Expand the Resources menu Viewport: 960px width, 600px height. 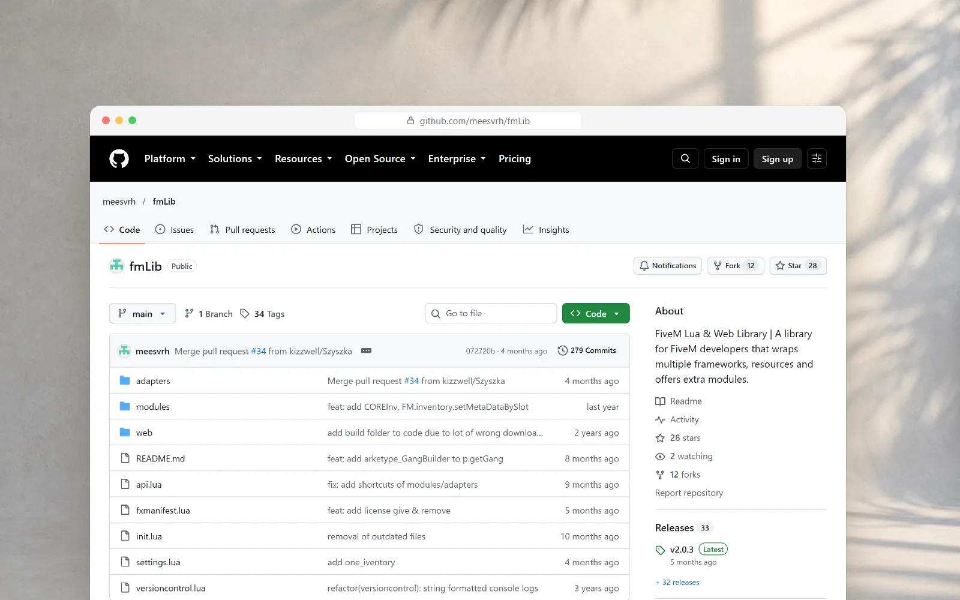click(x=303, y=158)
